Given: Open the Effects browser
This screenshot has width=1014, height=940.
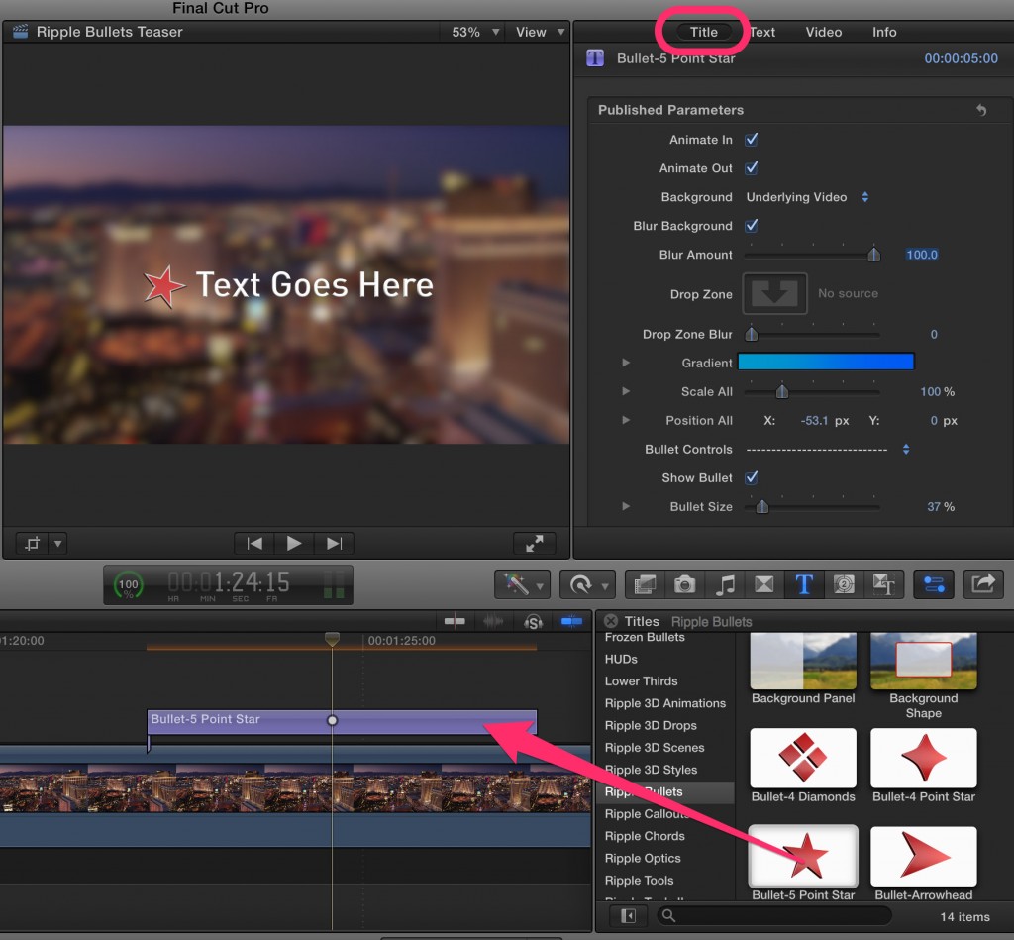Looking at the screenshot, I should (645, 584).
